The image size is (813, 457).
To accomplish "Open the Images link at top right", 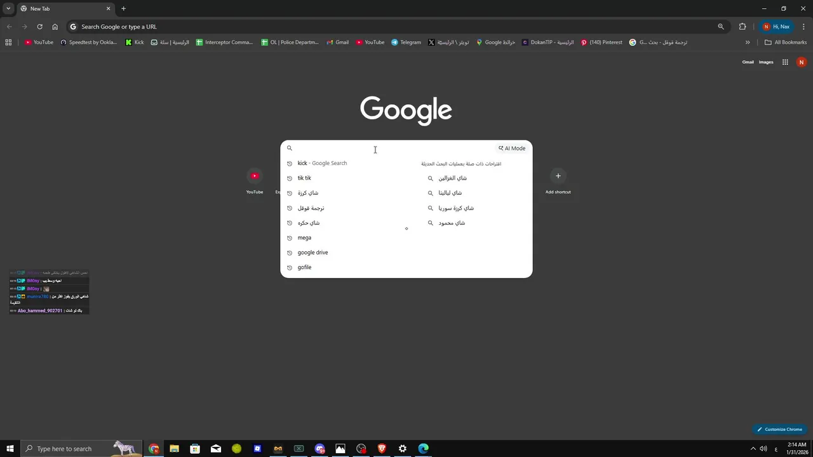I will 766,62.
